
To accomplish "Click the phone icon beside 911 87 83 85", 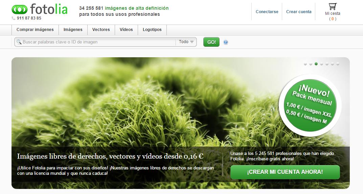I will 14,18.
